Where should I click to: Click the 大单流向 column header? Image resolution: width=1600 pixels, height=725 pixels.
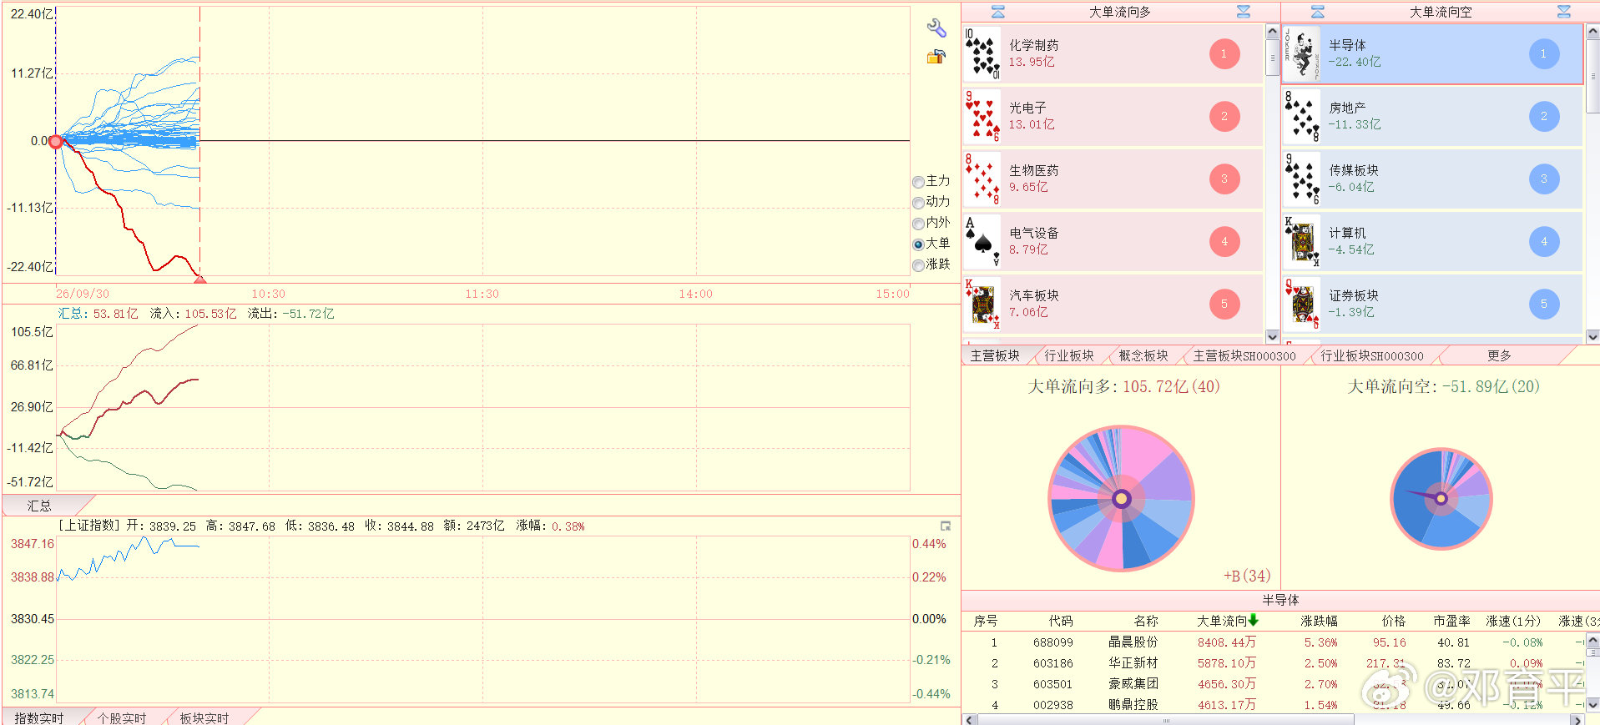[1222, 621]
